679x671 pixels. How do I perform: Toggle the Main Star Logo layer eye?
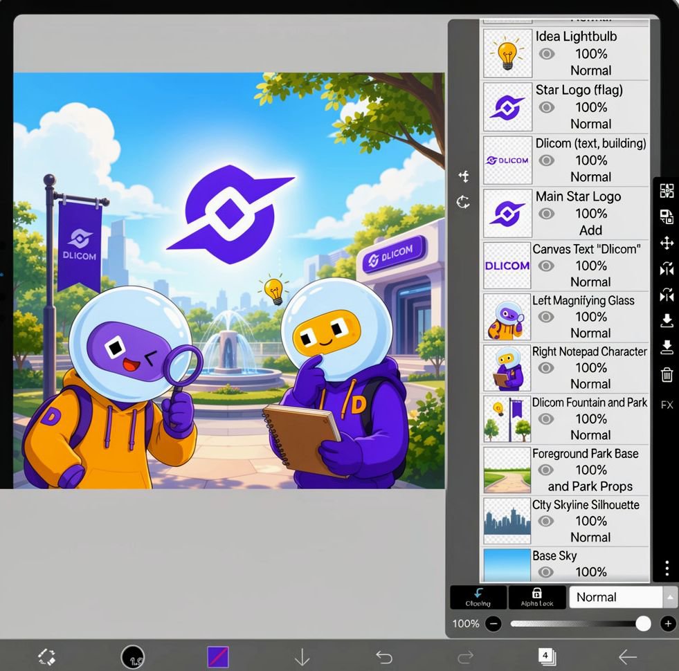tap(547, 214)
